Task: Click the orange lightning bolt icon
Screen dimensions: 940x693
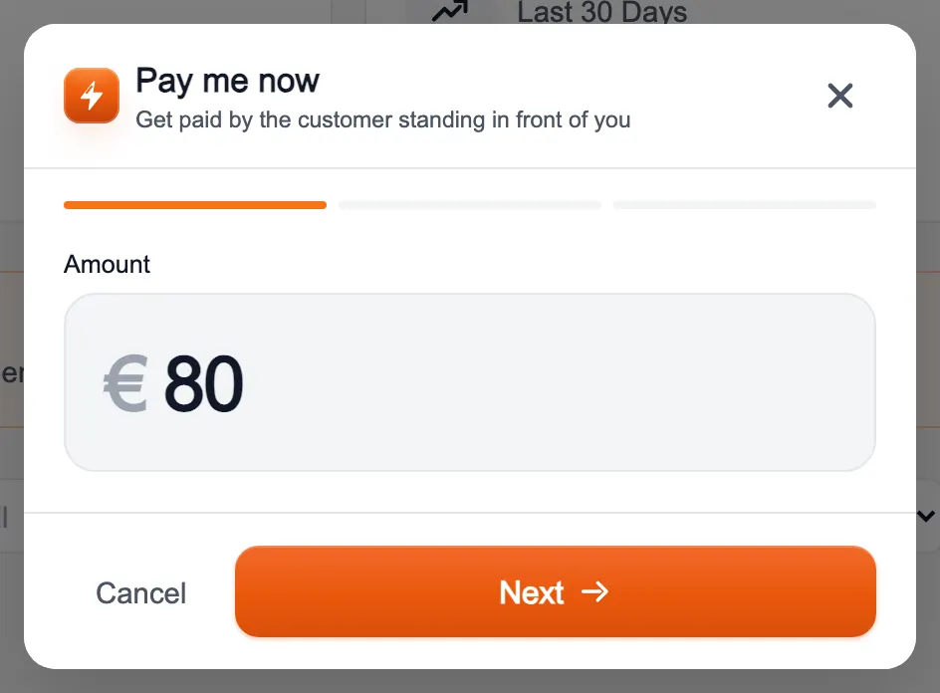Action: click(92, 96)
